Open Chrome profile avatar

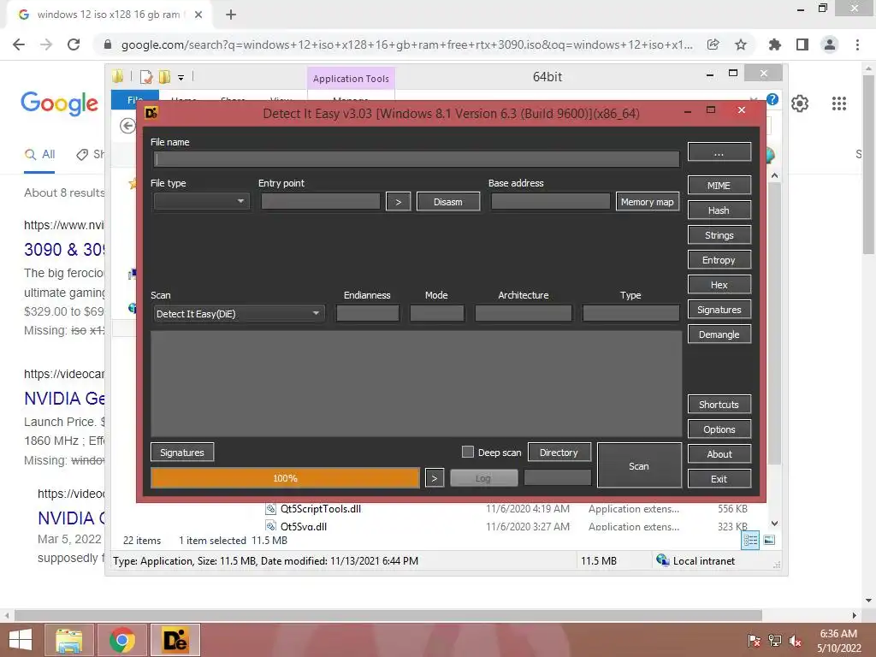click(830, 44)
